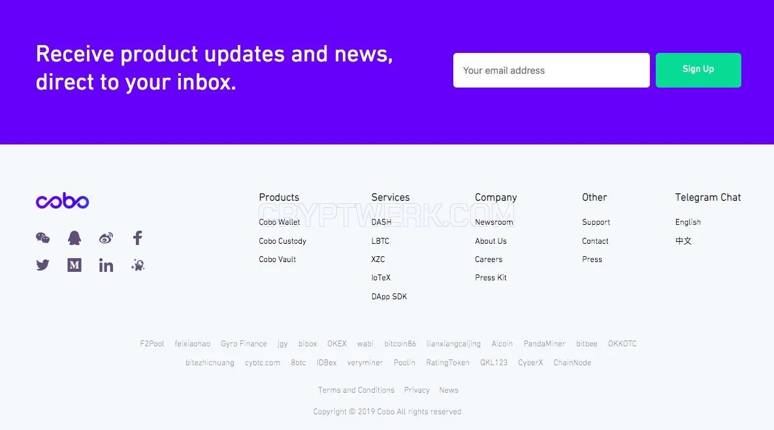
Task: Open the Gyro Finance partner link
Action: pyautogui.click(x=244, y=344)
